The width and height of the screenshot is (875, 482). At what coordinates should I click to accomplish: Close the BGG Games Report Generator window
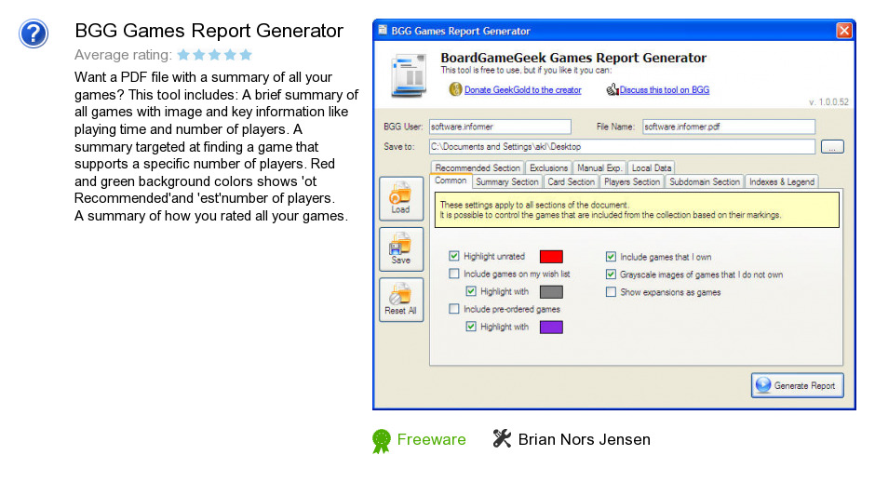(x=843, y=30)
